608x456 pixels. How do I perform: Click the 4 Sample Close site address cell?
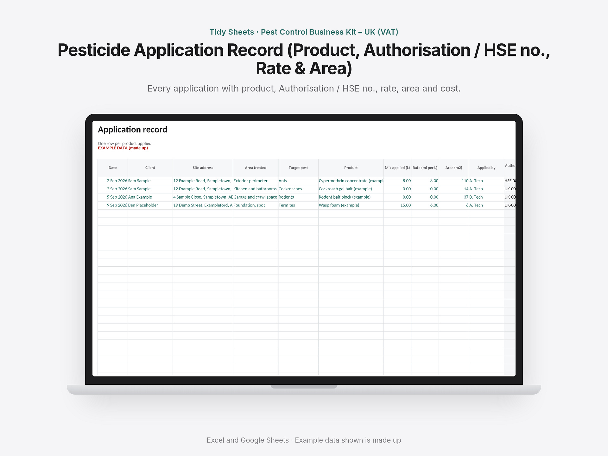[x=203, y=197]
